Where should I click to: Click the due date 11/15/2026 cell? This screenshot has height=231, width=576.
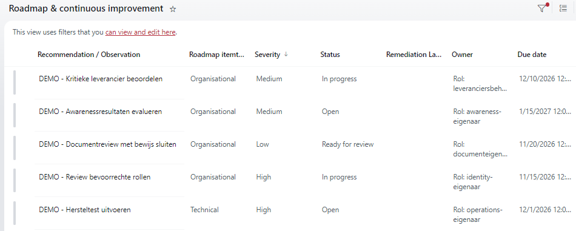pyautogui.click(x=546, y=177)
